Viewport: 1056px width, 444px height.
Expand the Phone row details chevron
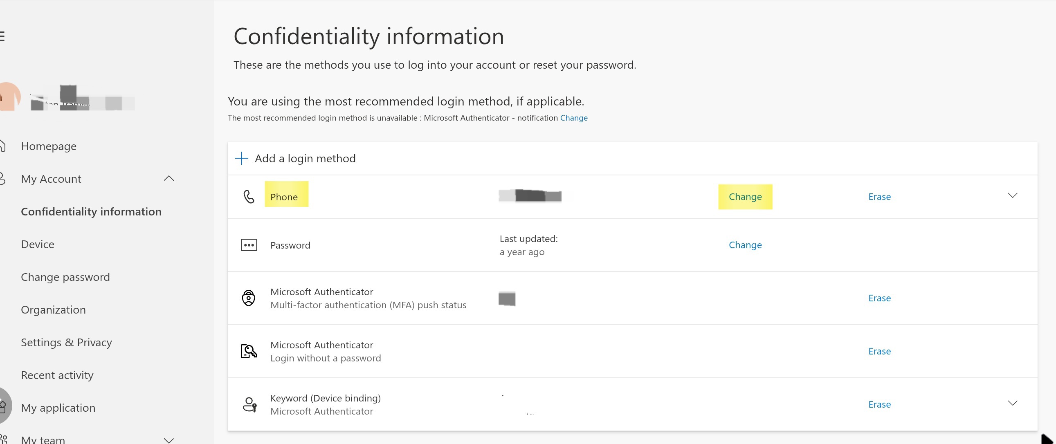point(1013,195)
